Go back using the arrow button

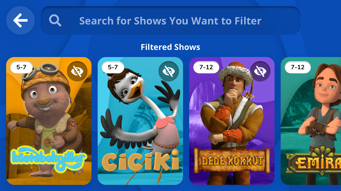point(20,20)
